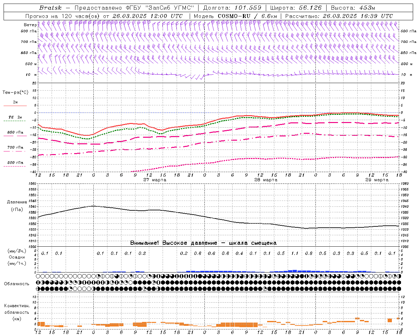Click the "(мм/3ч.)" precipitation unit label
This screenshot has width=418, height=335.
(17, 251)
